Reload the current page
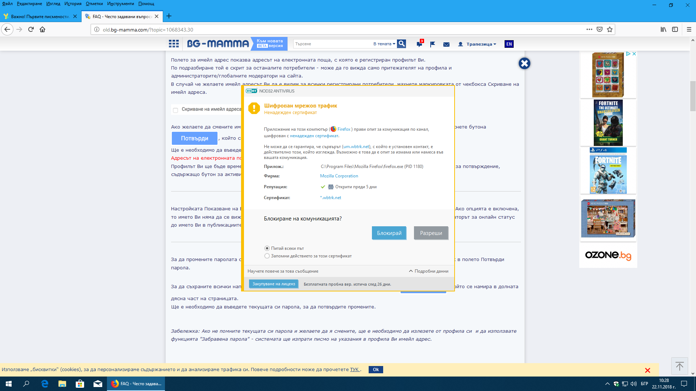This screenshot has width=696, height=391. pos(31,29)
